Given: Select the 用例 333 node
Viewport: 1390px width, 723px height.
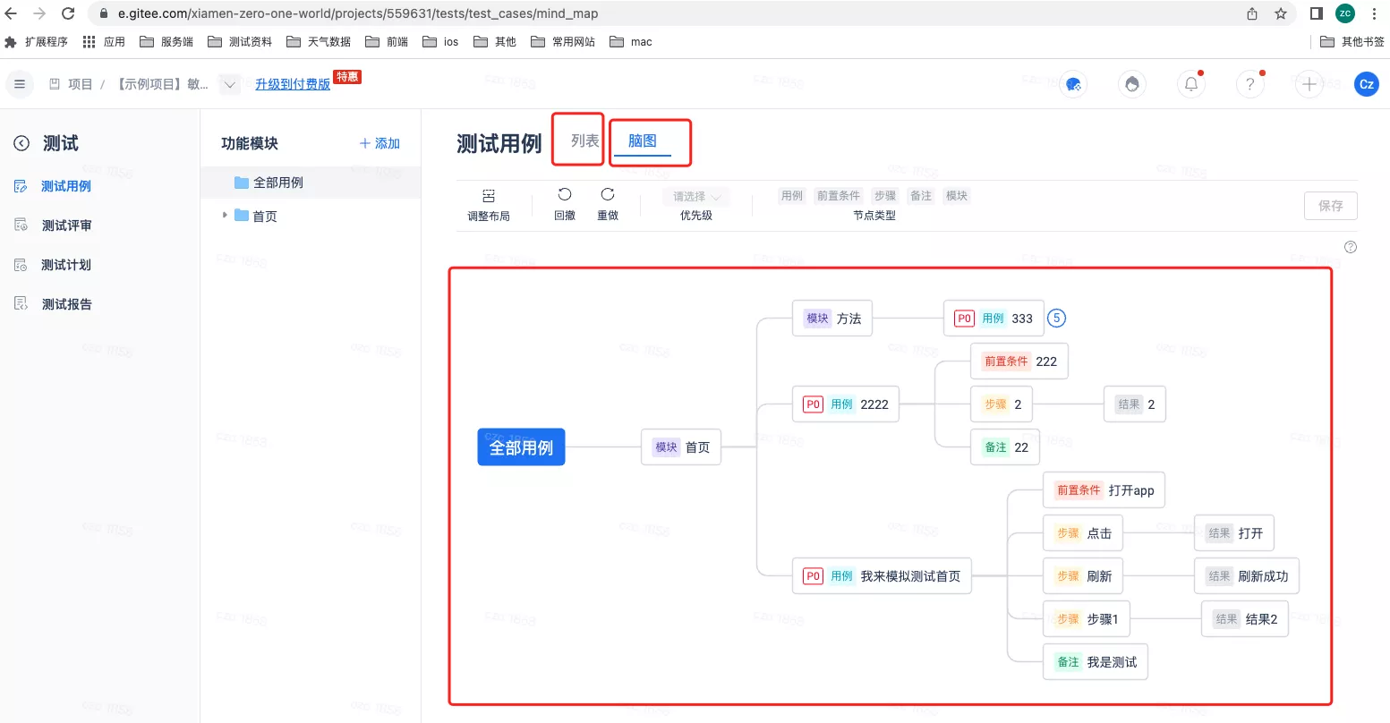Looking at the screenshot, I should pos(993,319).
